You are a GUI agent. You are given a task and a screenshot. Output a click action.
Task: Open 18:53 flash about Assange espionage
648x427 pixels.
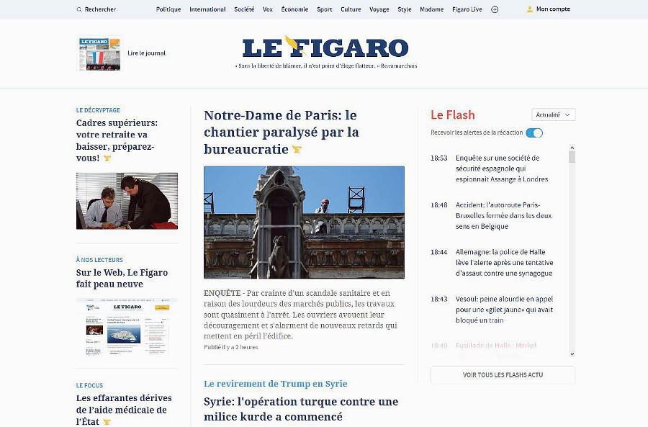pos(502,168)
